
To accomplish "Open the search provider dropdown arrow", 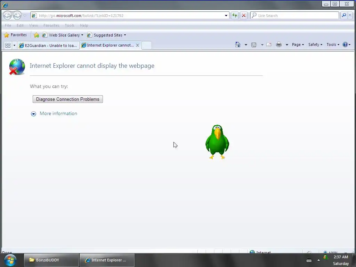I will pos(350,15).
